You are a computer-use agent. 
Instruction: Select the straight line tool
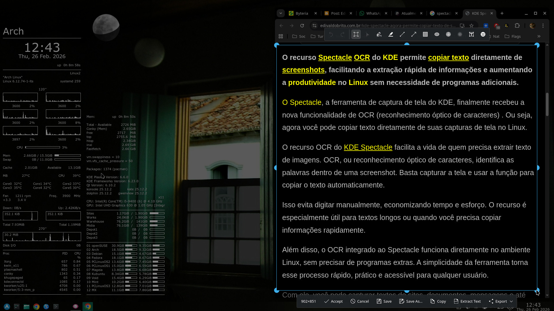pos(402,35)
